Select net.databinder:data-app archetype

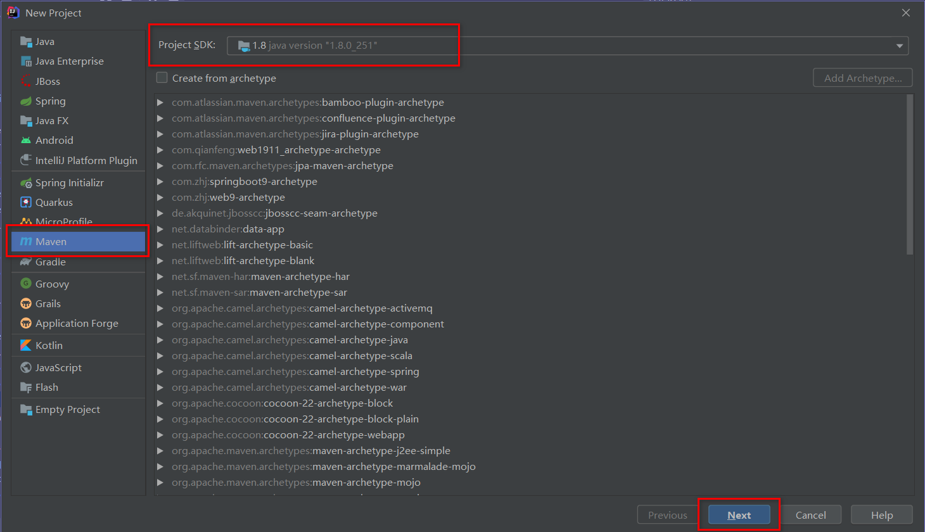point(228,229)
